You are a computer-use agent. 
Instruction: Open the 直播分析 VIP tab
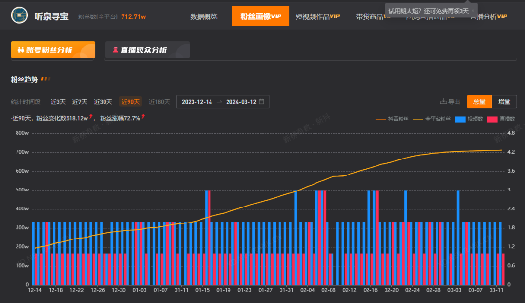pos(488,16)
